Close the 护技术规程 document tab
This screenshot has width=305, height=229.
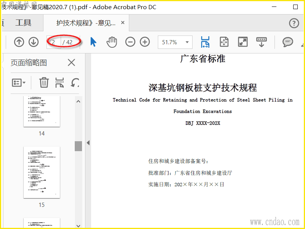point(123,23)
